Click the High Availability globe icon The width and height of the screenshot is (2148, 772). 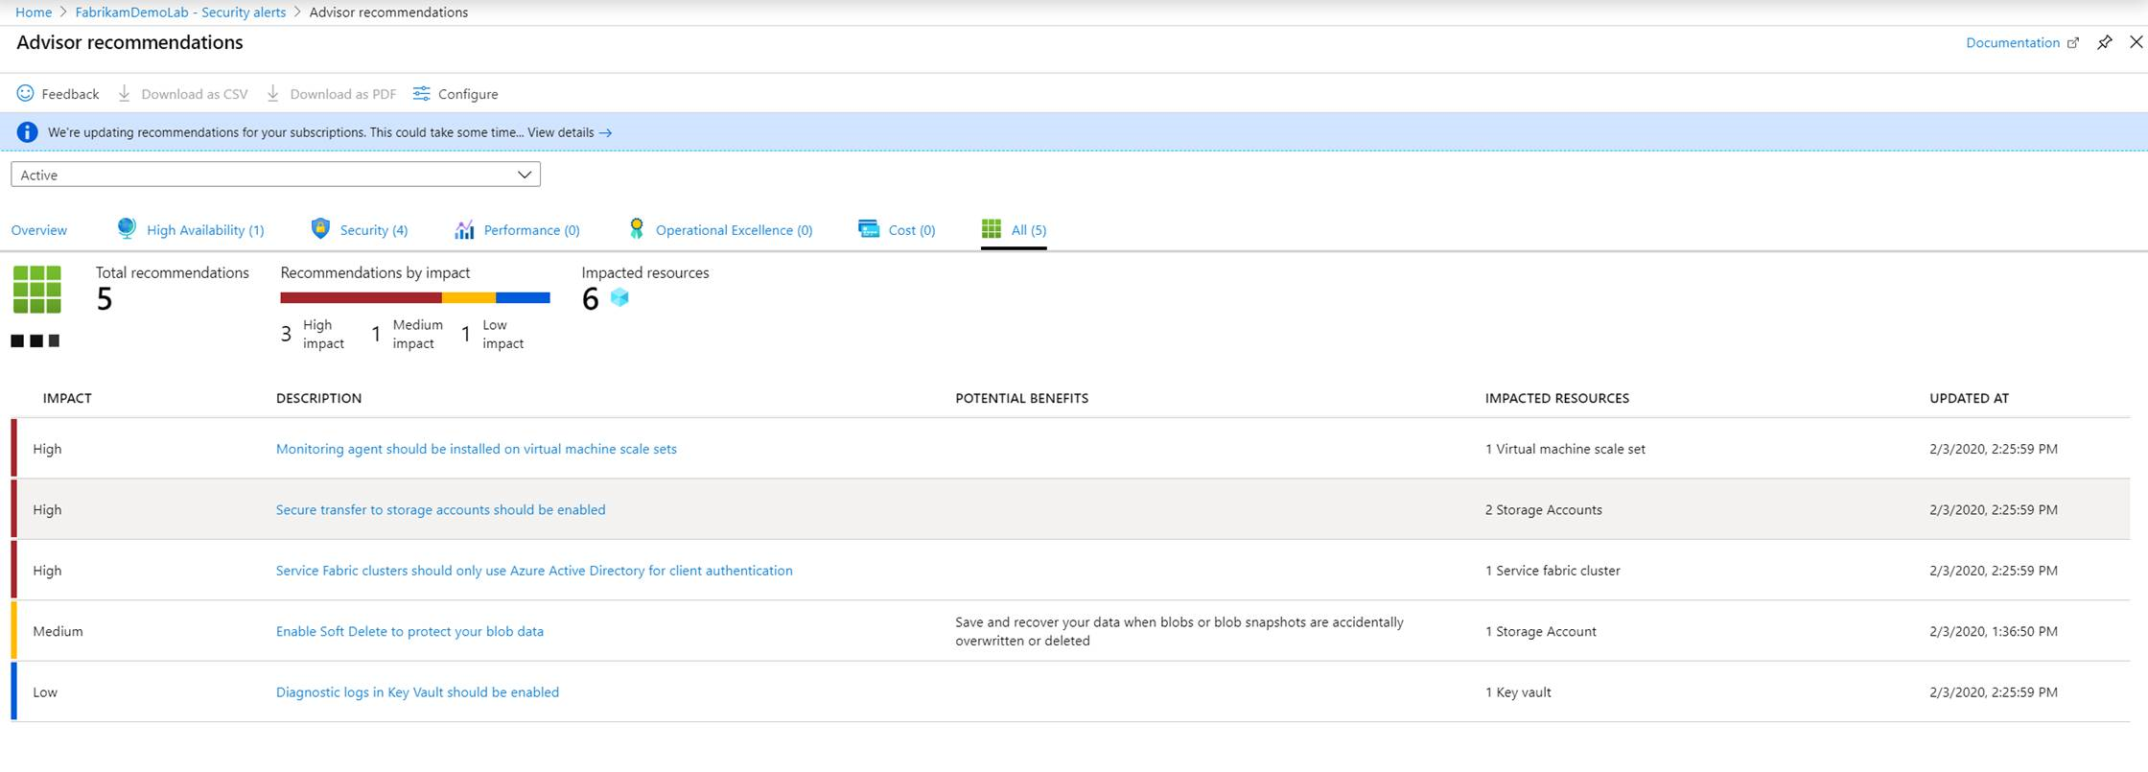[x=126, y=228]
